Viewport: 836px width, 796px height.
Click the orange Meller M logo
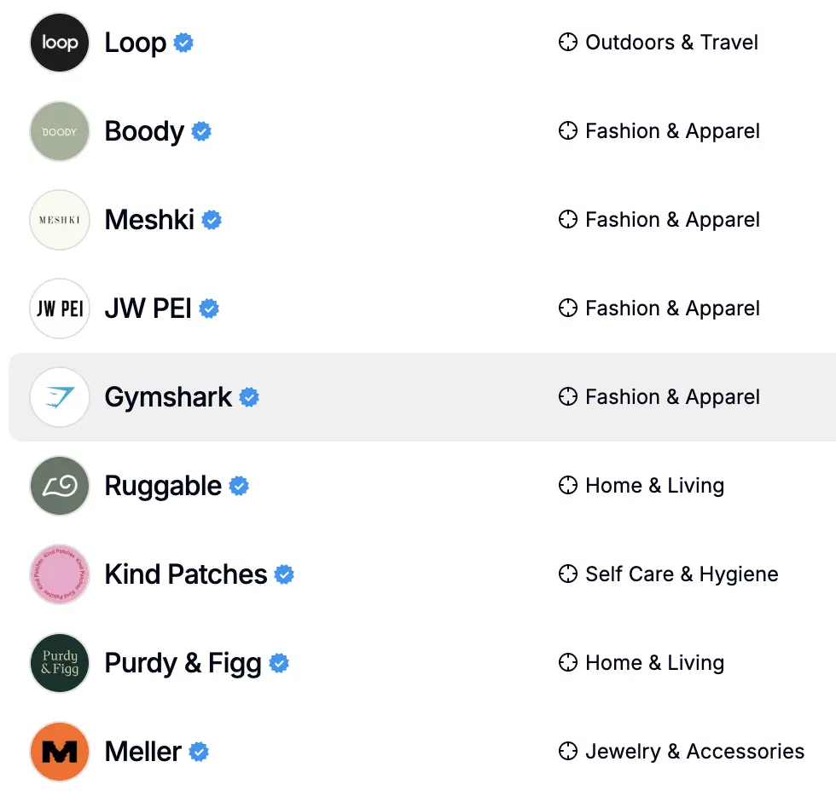pos(59,752)
